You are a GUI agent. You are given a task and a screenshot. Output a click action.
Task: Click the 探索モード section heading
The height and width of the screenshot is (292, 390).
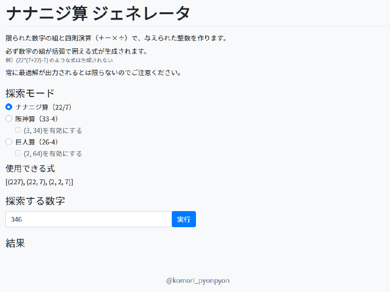(30, 94)
